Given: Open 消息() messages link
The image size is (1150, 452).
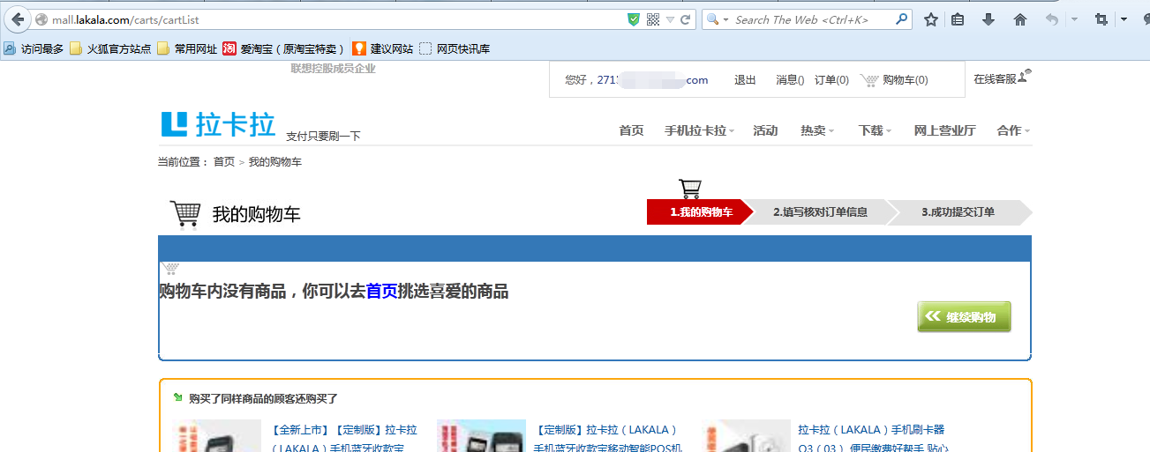Looking at the screenshot, I should click(790, 80).
